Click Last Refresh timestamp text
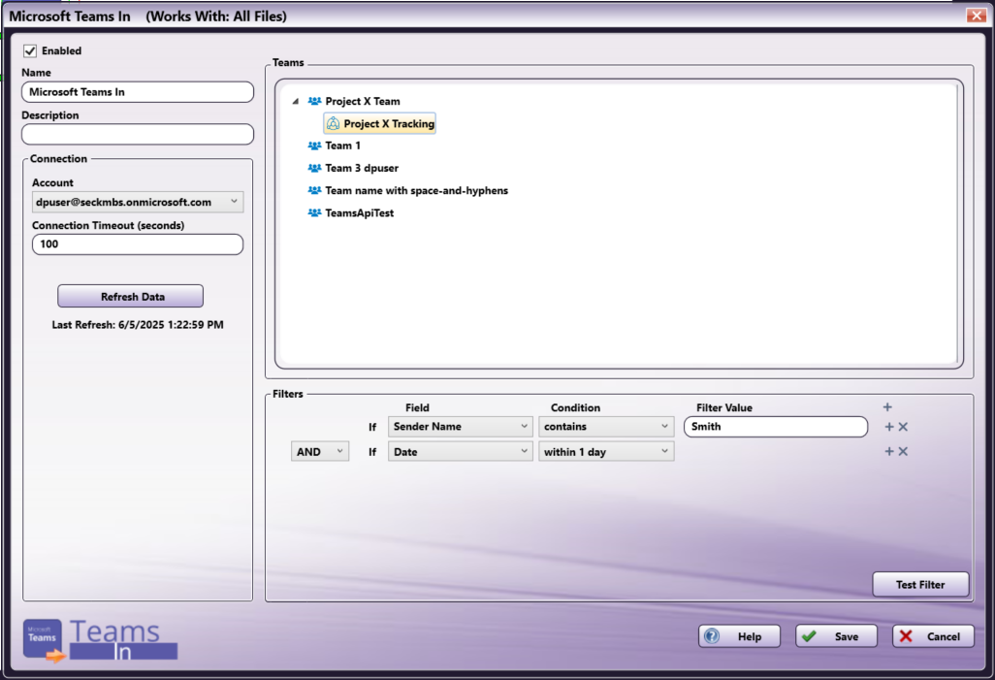 tap(138, 325)
